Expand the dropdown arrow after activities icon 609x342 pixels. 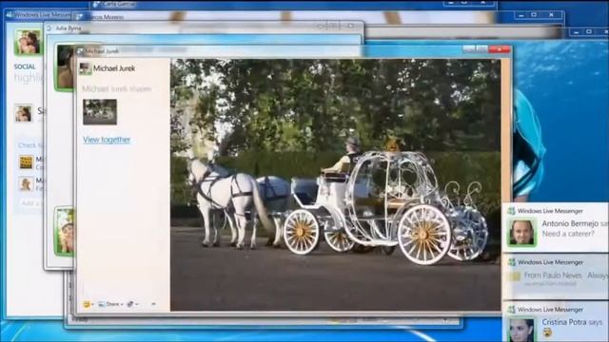(x=137, y=304)
